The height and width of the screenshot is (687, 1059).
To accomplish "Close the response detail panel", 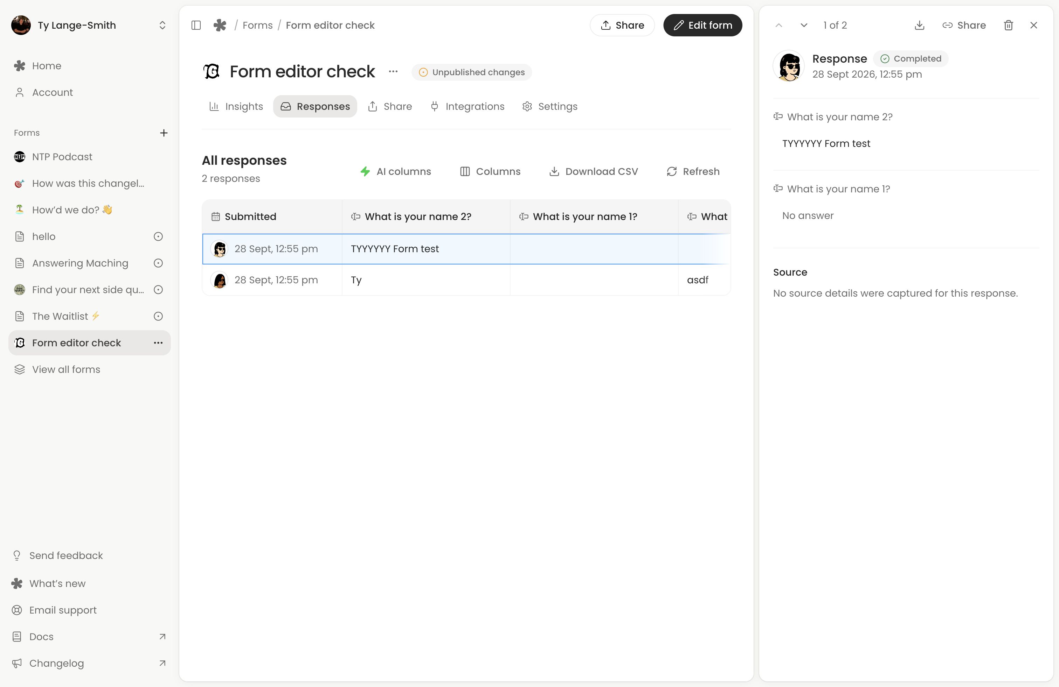I will click(x=1034, y=25).
